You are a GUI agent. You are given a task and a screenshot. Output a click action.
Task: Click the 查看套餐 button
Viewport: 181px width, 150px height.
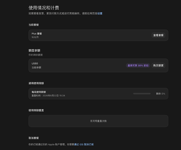click(x=158, y=35)
